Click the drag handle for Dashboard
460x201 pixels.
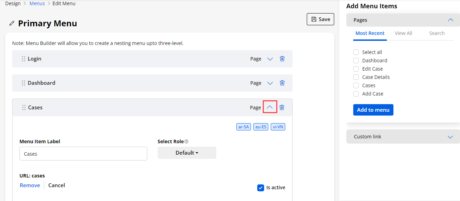pyautogui.click(x=24, y=83)
